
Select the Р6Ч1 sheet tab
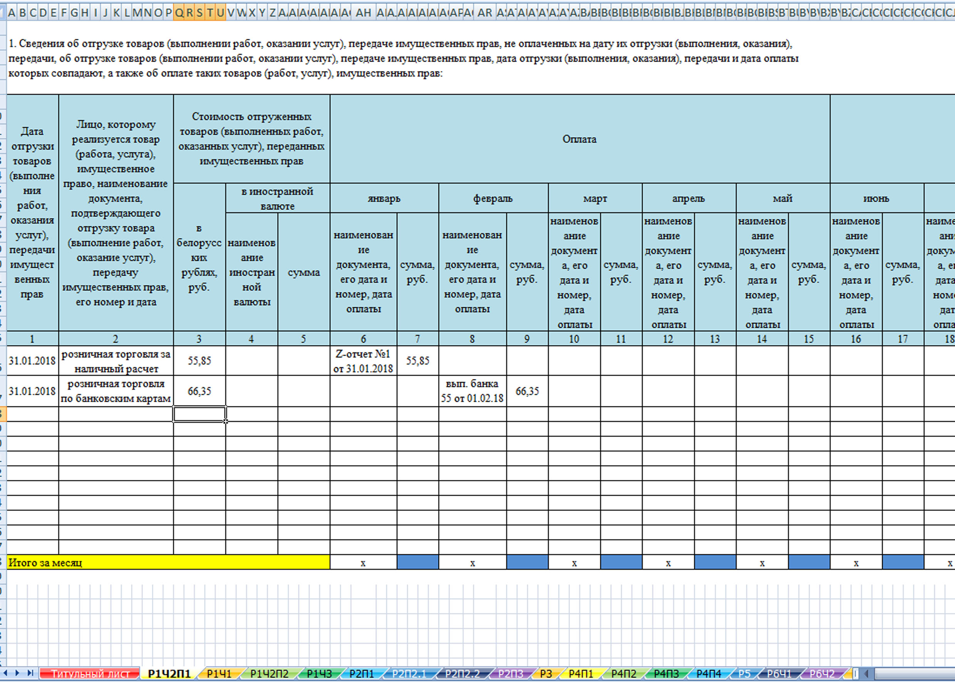(x=779, y=674)
